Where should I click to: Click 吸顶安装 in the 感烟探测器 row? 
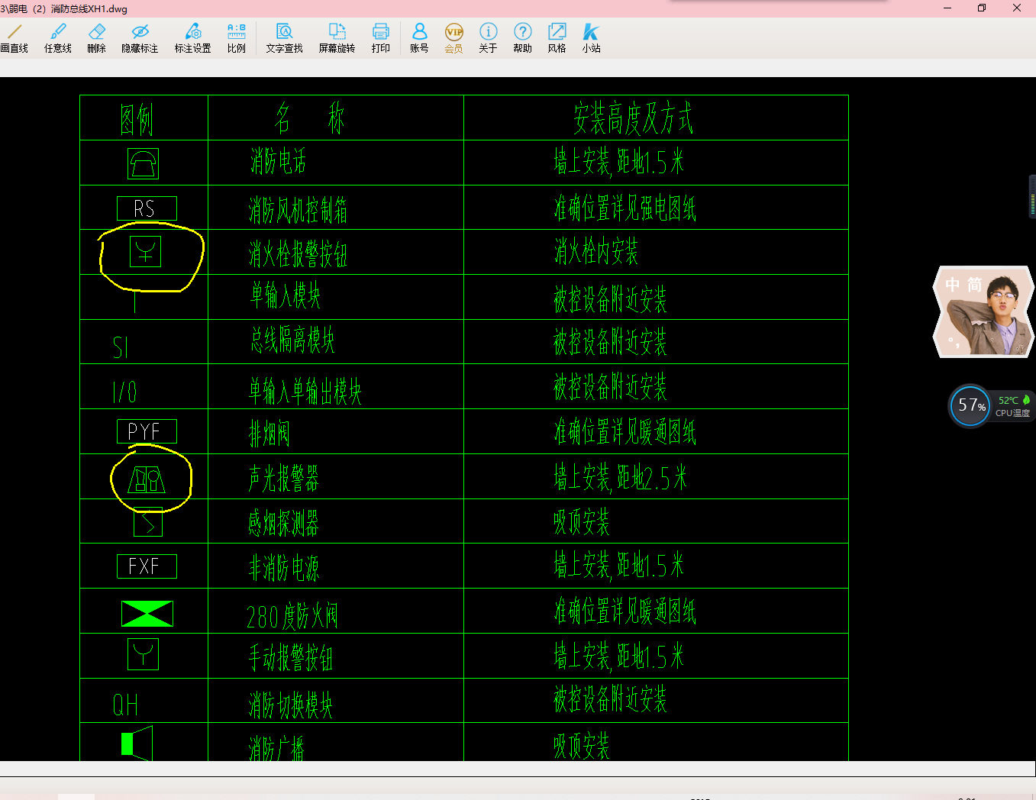[582, 522]
